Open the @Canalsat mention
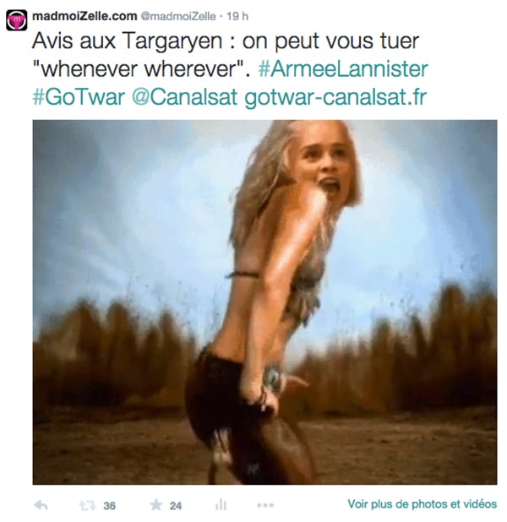This screenshot has width=507, height=522. click(184, 97)
